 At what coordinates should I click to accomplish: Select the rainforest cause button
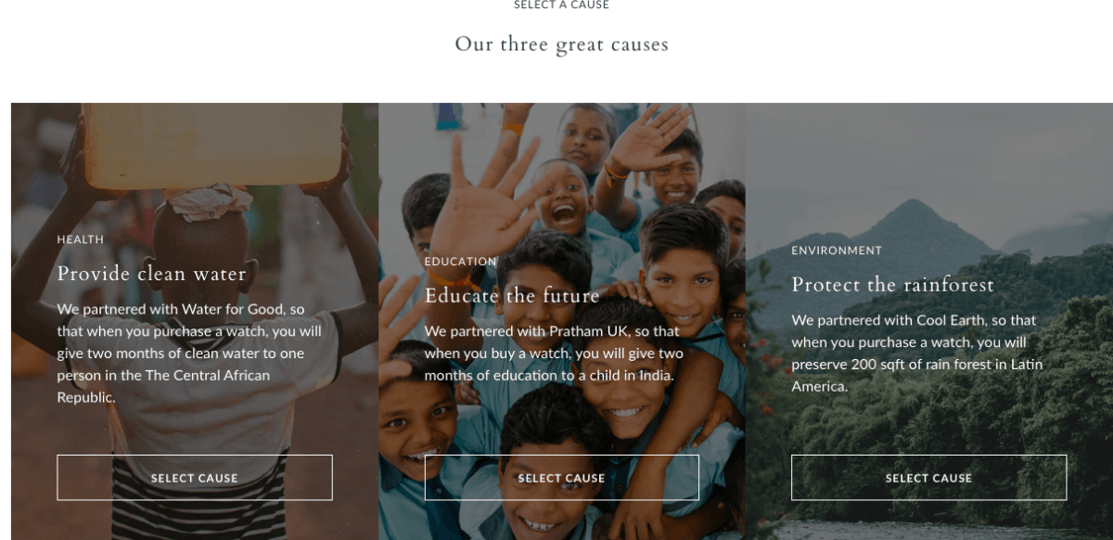click(928, 478)
